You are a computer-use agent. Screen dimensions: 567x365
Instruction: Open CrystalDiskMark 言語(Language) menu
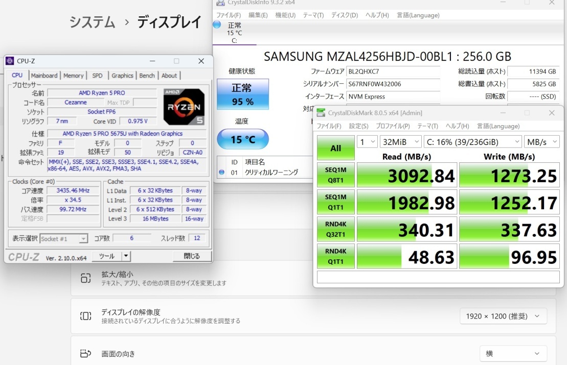tap(498, 126)
